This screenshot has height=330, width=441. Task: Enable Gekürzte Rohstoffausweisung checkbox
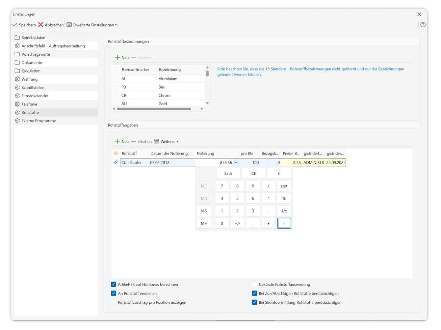tap(255, 284)
